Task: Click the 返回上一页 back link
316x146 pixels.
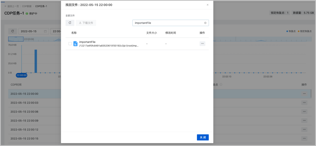Action: click(x=12, y=6)
